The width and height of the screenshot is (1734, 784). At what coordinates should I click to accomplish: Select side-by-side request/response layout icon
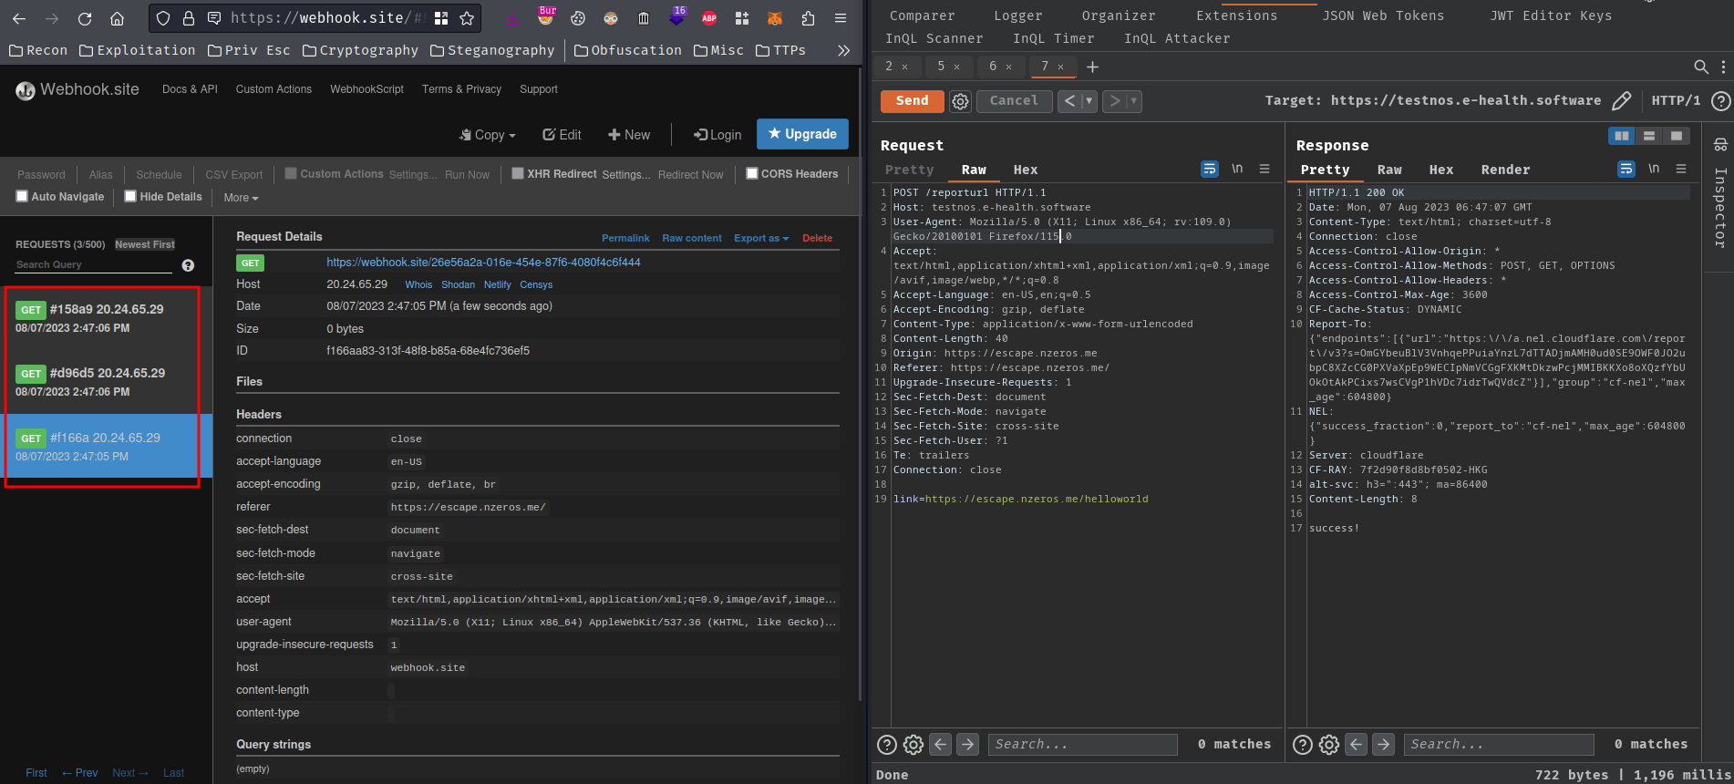coord(1622,136)
